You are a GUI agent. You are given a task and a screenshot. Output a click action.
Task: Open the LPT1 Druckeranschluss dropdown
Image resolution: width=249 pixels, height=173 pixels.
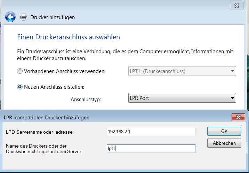182,71
